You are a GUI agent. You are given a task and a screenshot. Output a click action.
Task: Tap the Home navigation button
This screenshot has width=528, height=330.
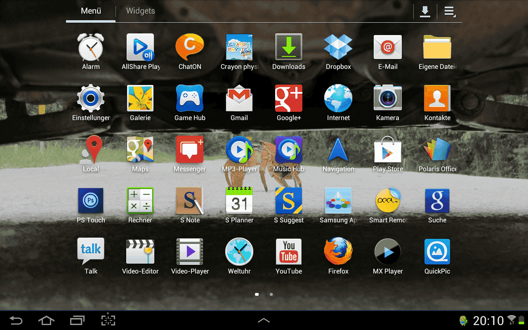46,320
